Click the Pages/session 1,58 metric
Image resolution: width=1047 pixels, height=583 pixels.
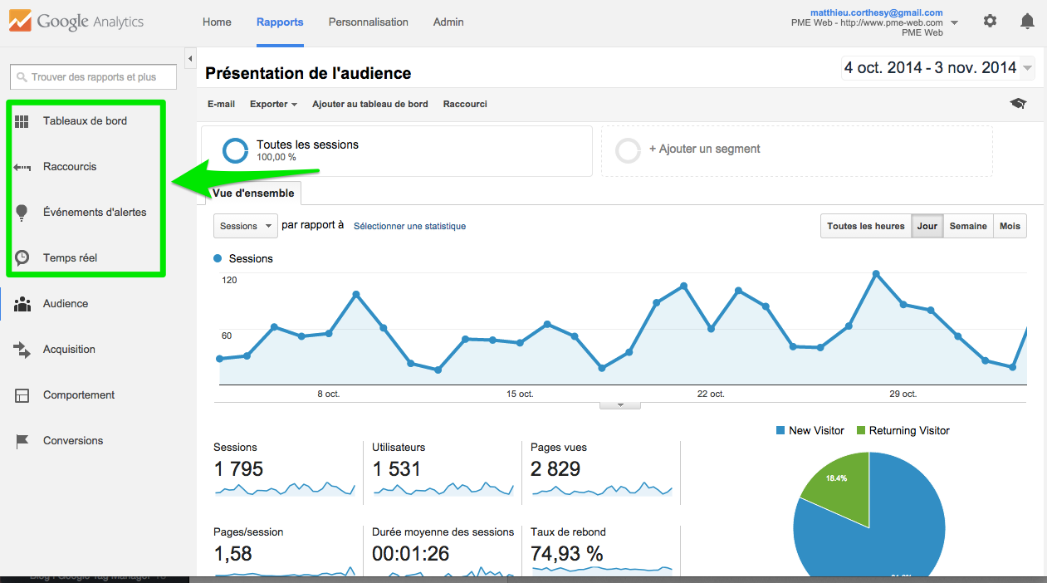pyautogui.click(x=232, y=553)
